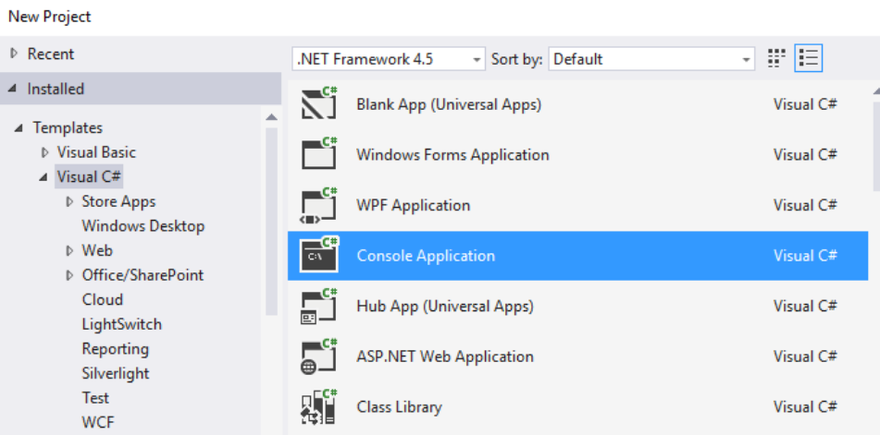Click the Windows Forms Application template icon
Viewport: 880px width, 435px height.
click(318, 153)
